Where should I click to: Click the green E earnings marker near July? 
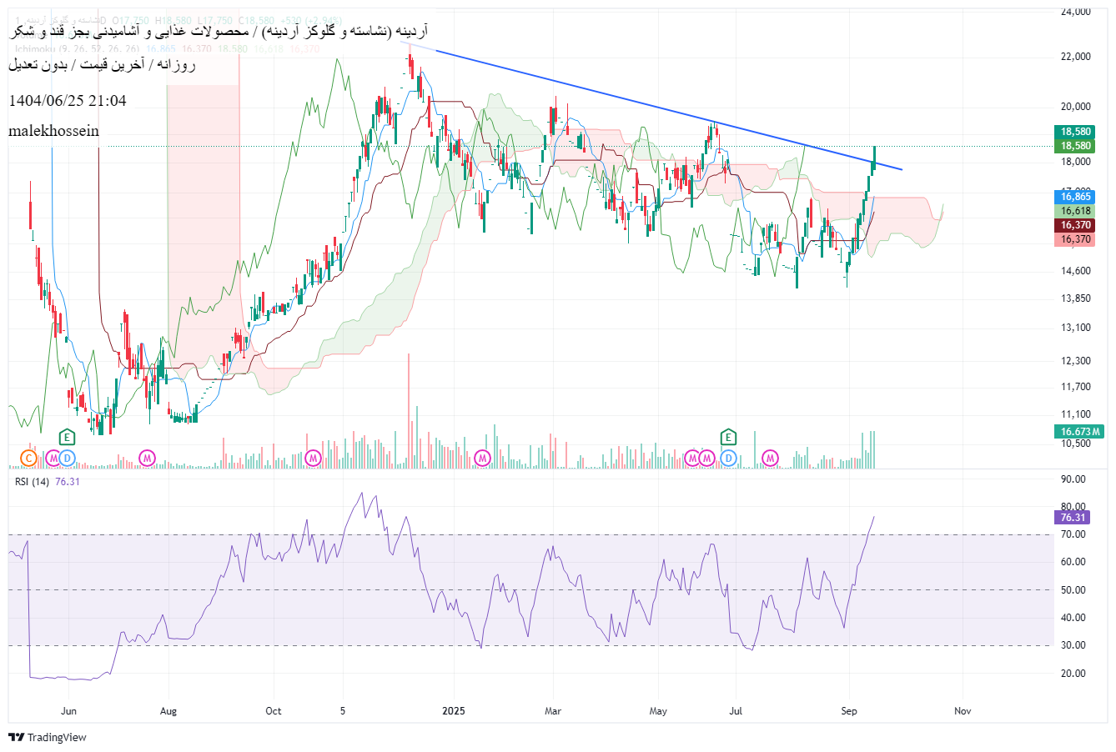coord(728,437)
